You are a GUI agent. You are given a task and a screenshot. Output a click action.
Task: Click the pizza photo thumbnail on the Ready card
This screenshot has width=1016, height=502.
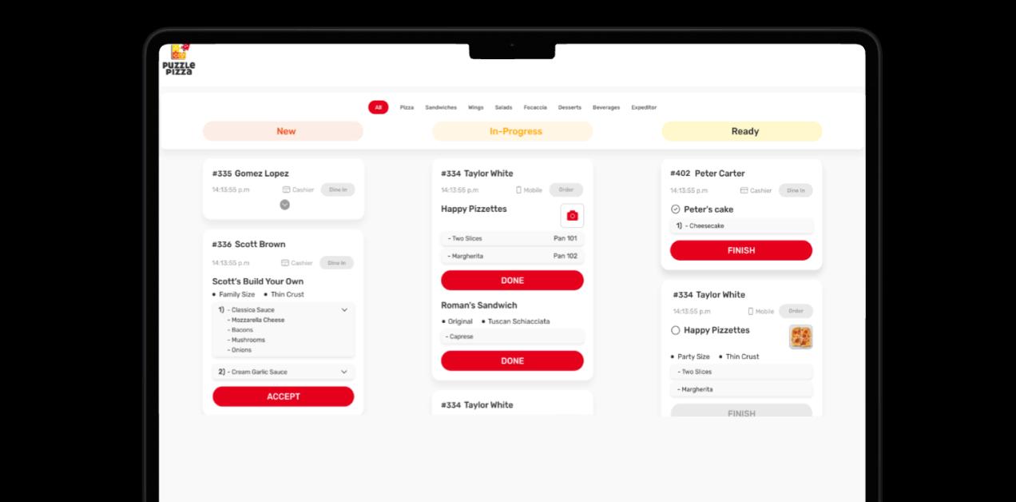pyautogui.click(x=800, y=337)
